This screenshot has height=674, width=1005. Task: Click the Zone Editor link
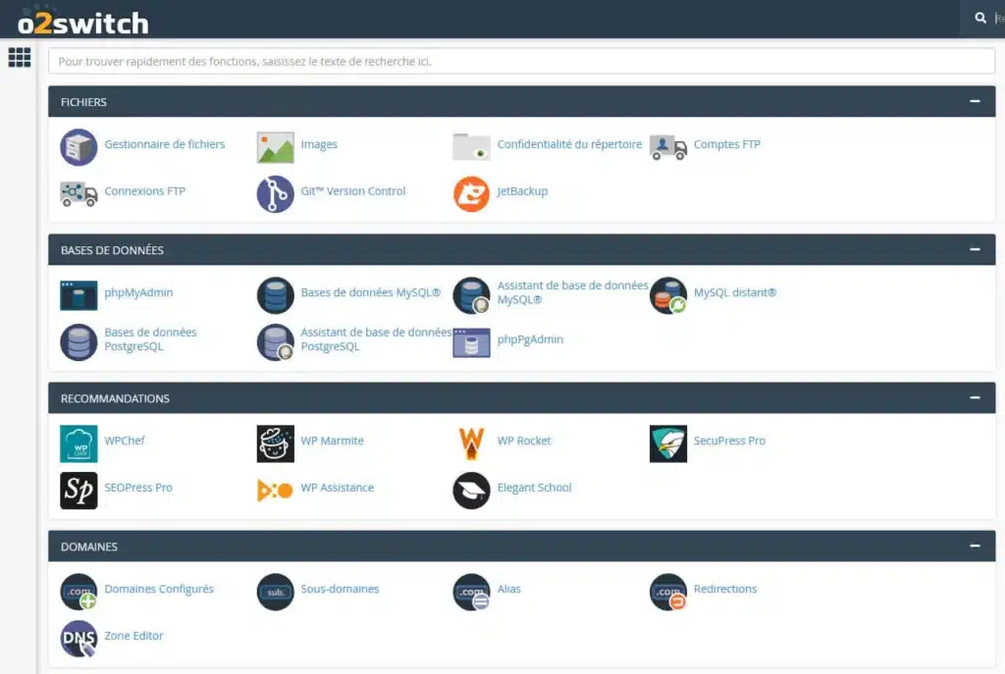coord(133,636)
